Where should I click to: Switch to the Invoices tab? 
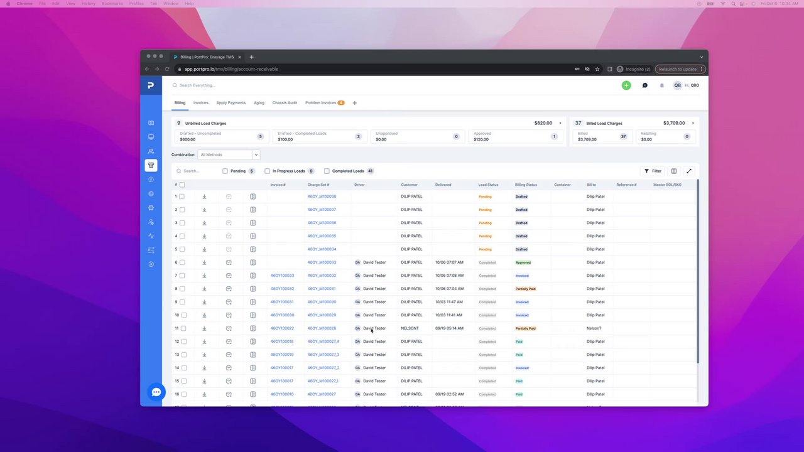(201, 103)
